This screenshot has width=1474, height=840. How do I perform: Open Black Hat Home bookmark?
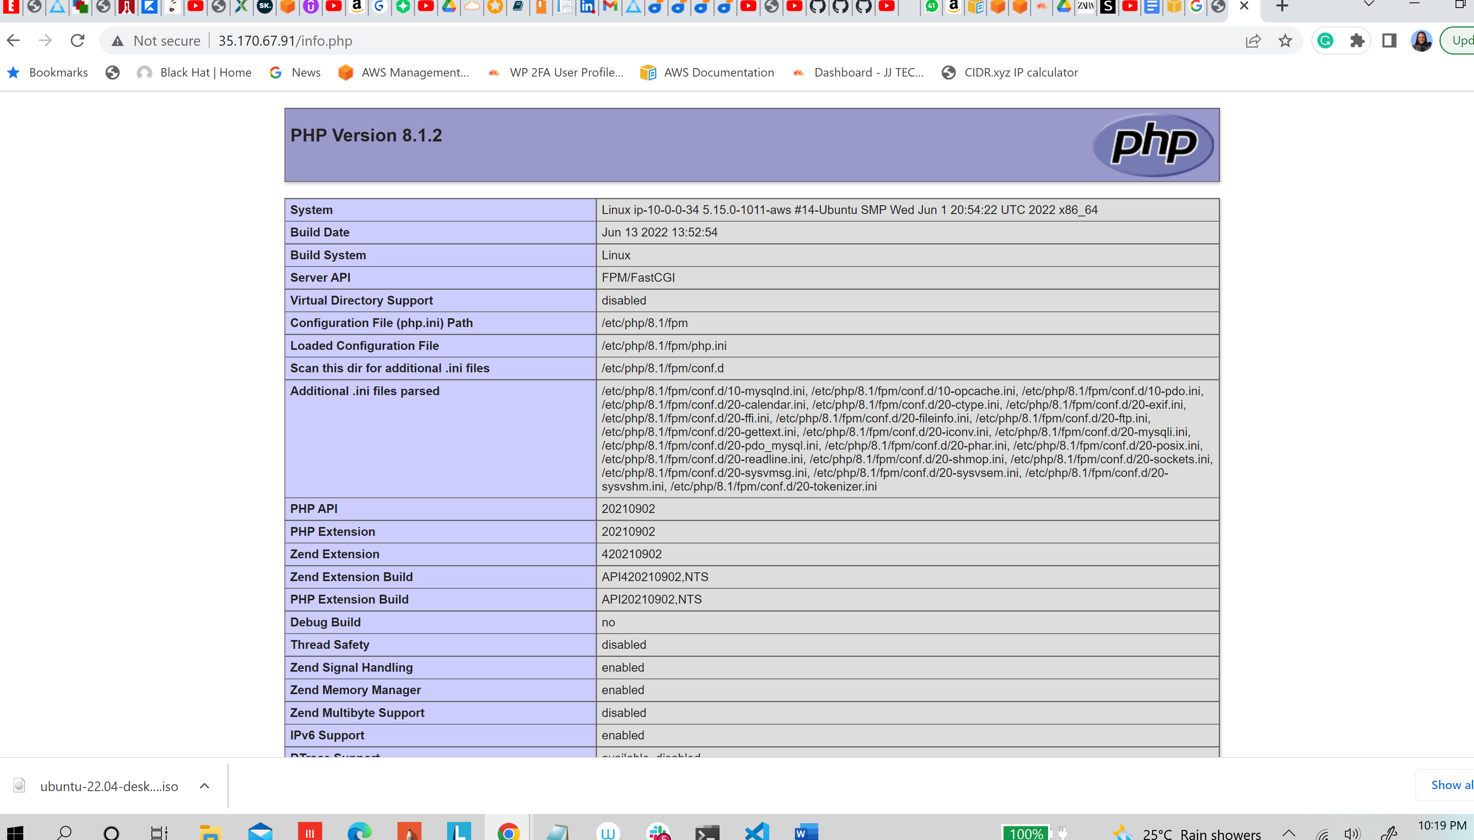pos(195,72)
